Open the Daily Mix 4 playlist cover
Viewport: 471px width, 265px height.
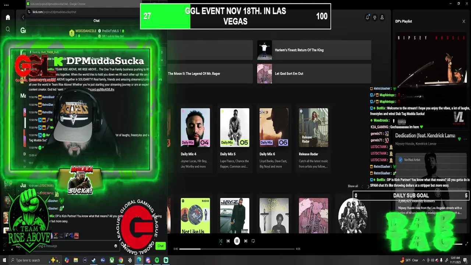[x=195, y=128]
